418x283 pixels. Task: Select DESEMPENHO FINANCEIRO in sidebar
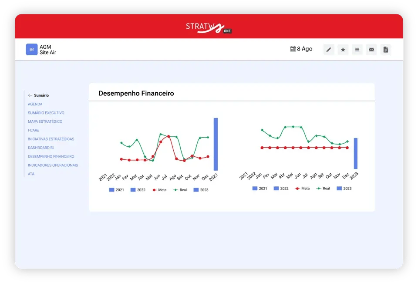click(51, 156)
